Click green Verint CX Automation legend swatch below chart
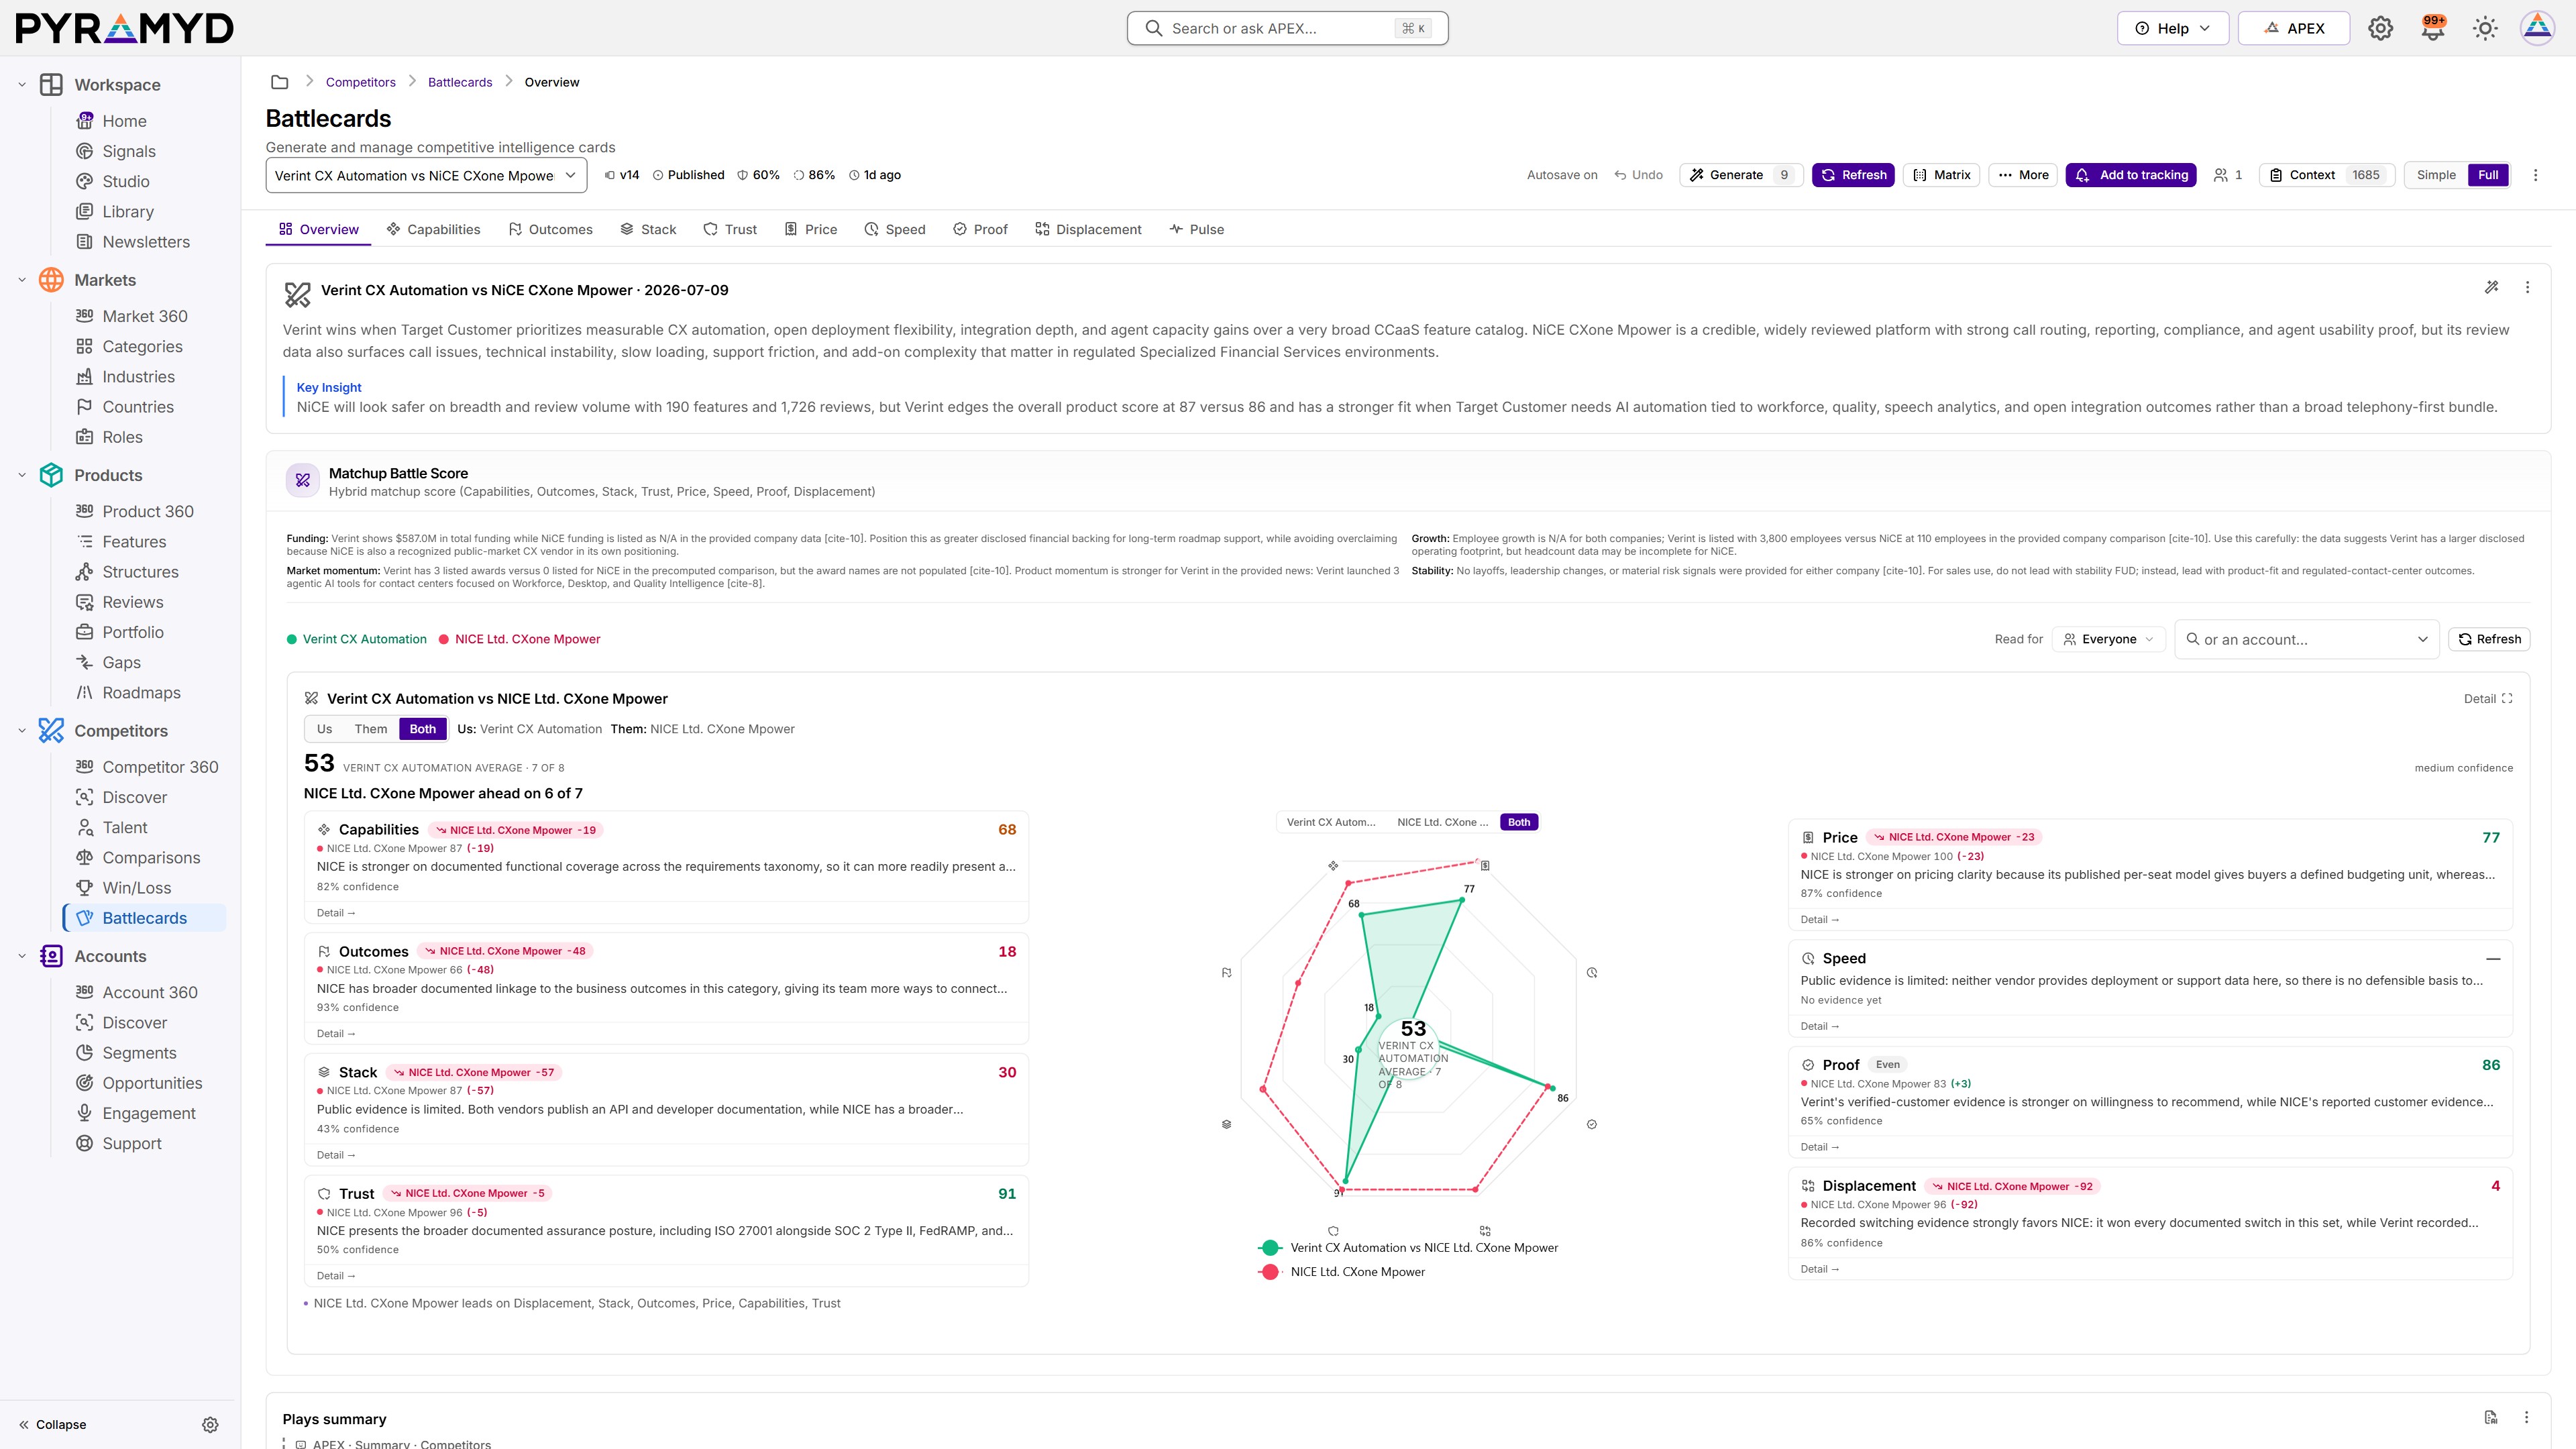2576x1449 pixels. point(1270,1247)
